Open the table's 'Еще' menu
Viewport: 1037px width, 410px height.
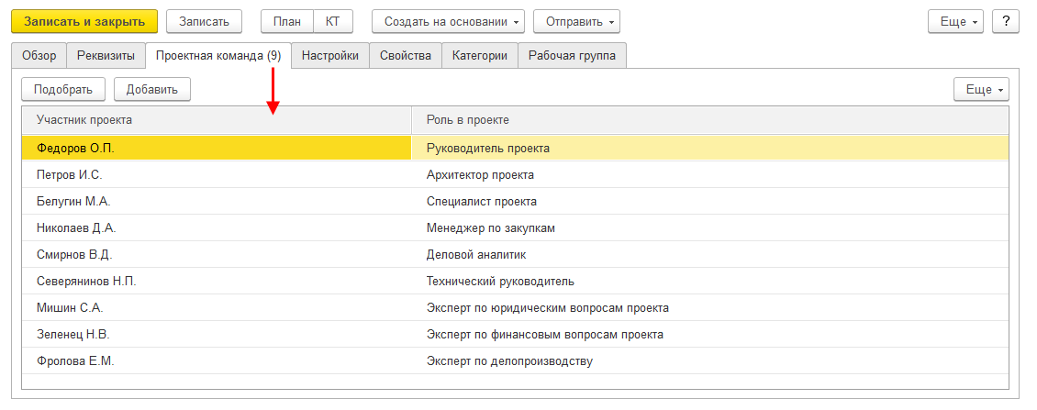click(x=982, y=89)
